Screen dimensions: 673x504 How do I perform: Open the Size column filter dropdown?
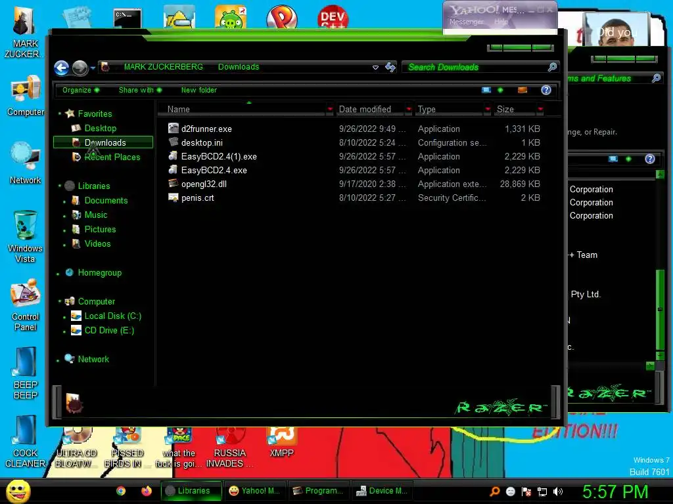click(x=540, y=110)
